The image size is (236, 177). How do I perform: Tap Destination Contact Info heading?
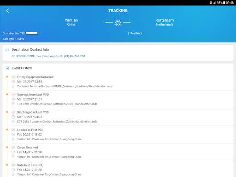pos(30,49)
